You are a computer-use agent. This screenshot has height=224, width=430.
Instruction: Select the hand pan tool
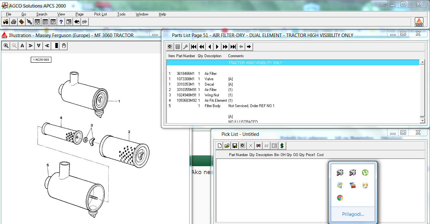click(64, 46)
